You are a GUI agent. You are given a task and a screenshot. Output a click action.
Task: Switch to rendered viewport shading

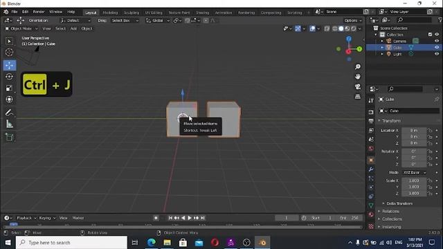coord(354,28)
